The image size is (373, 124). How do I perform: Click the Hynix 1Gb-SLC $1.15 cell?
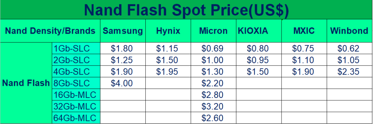168,48
